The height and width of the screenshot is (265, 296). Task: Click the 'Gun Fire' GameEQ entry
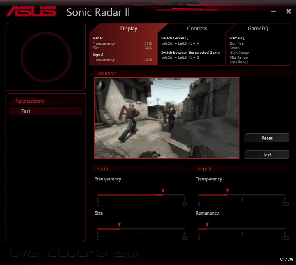[236, 43]
